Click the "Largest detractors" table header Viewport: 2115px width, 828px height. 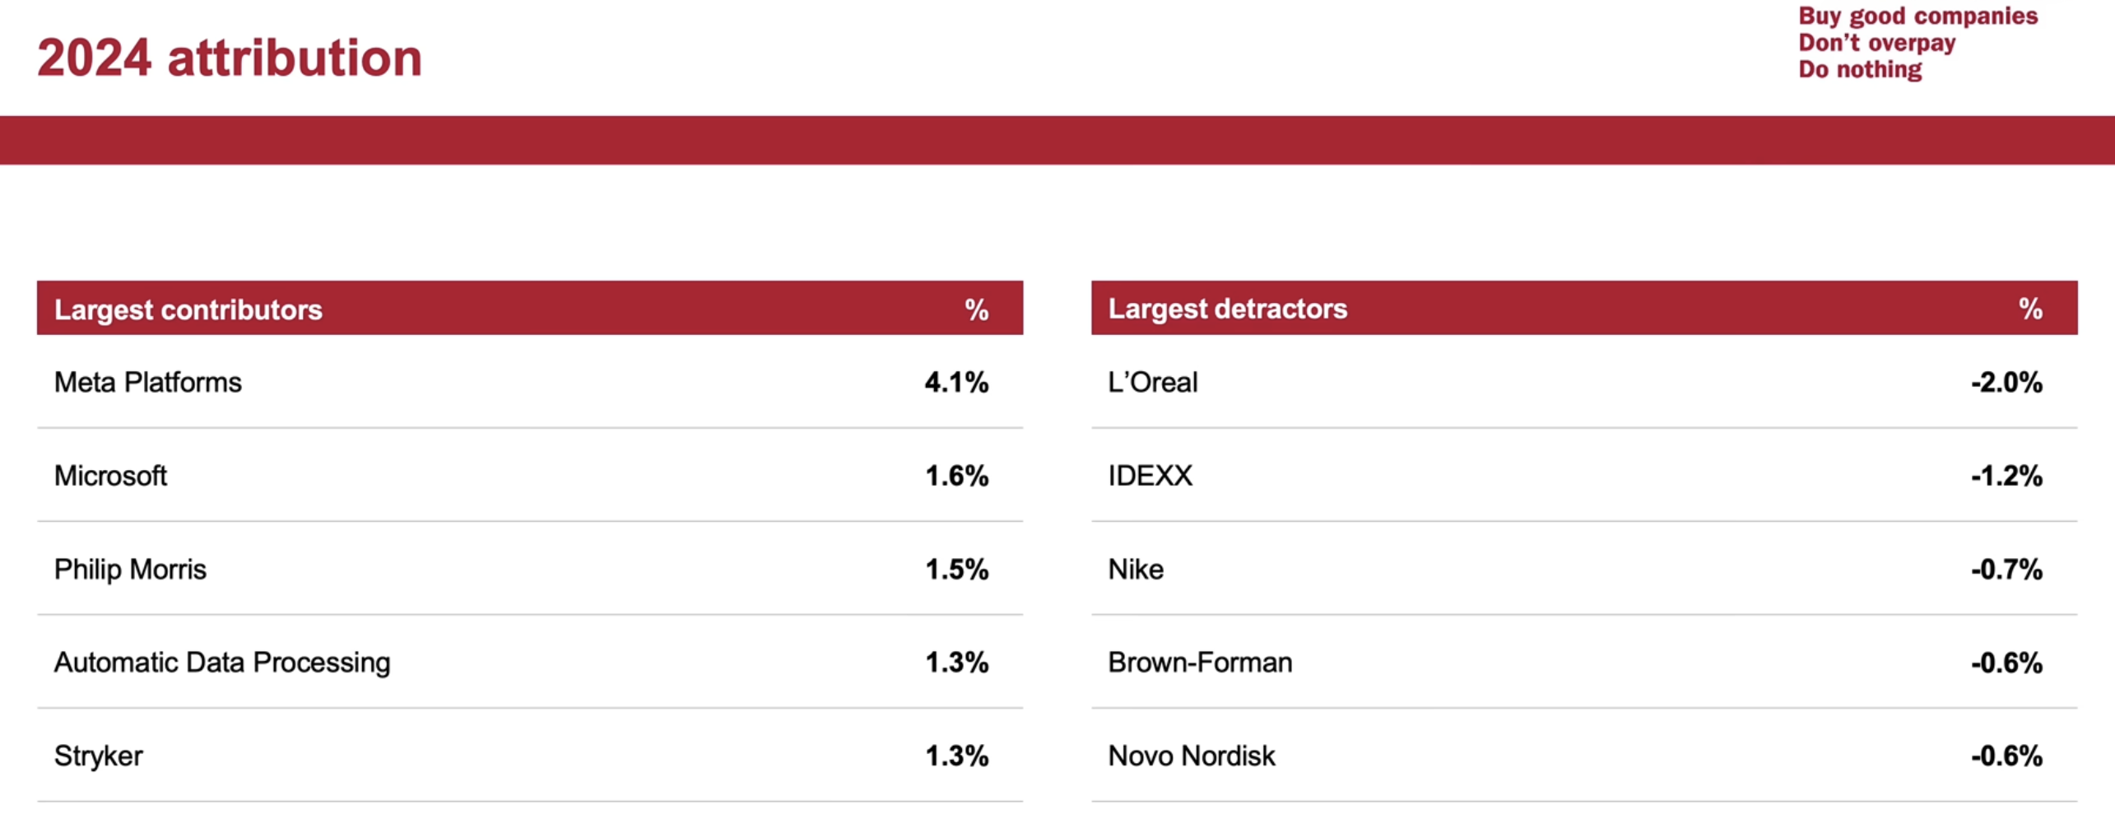click(1227, 309)
